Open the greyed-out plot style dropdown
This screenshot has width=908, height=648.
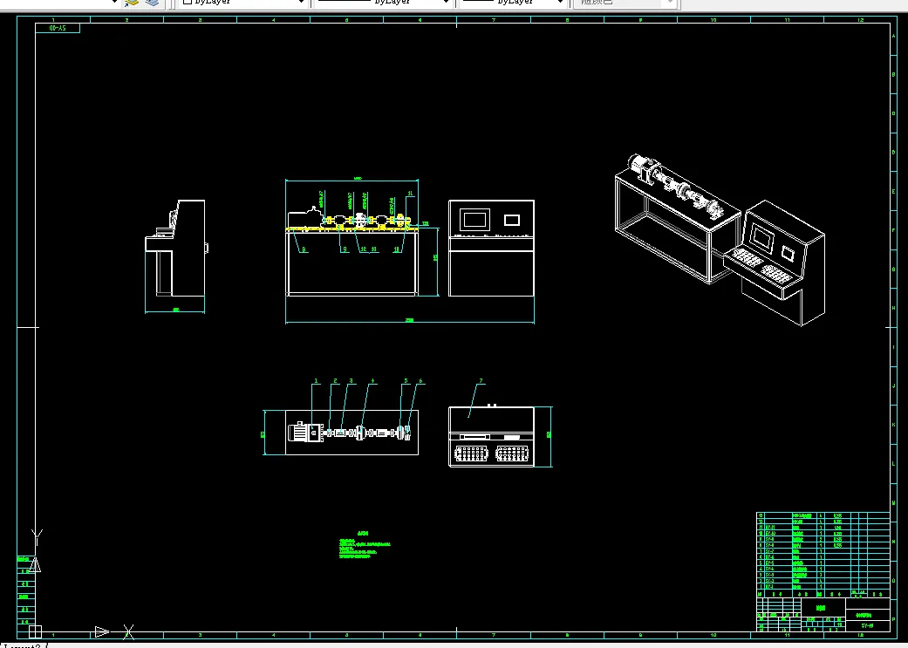(625, 3)
